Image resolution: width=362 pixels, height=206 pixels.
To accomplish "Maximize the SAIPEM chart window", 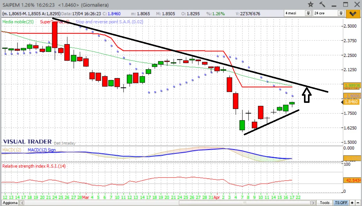I will (x=346, y=4).
